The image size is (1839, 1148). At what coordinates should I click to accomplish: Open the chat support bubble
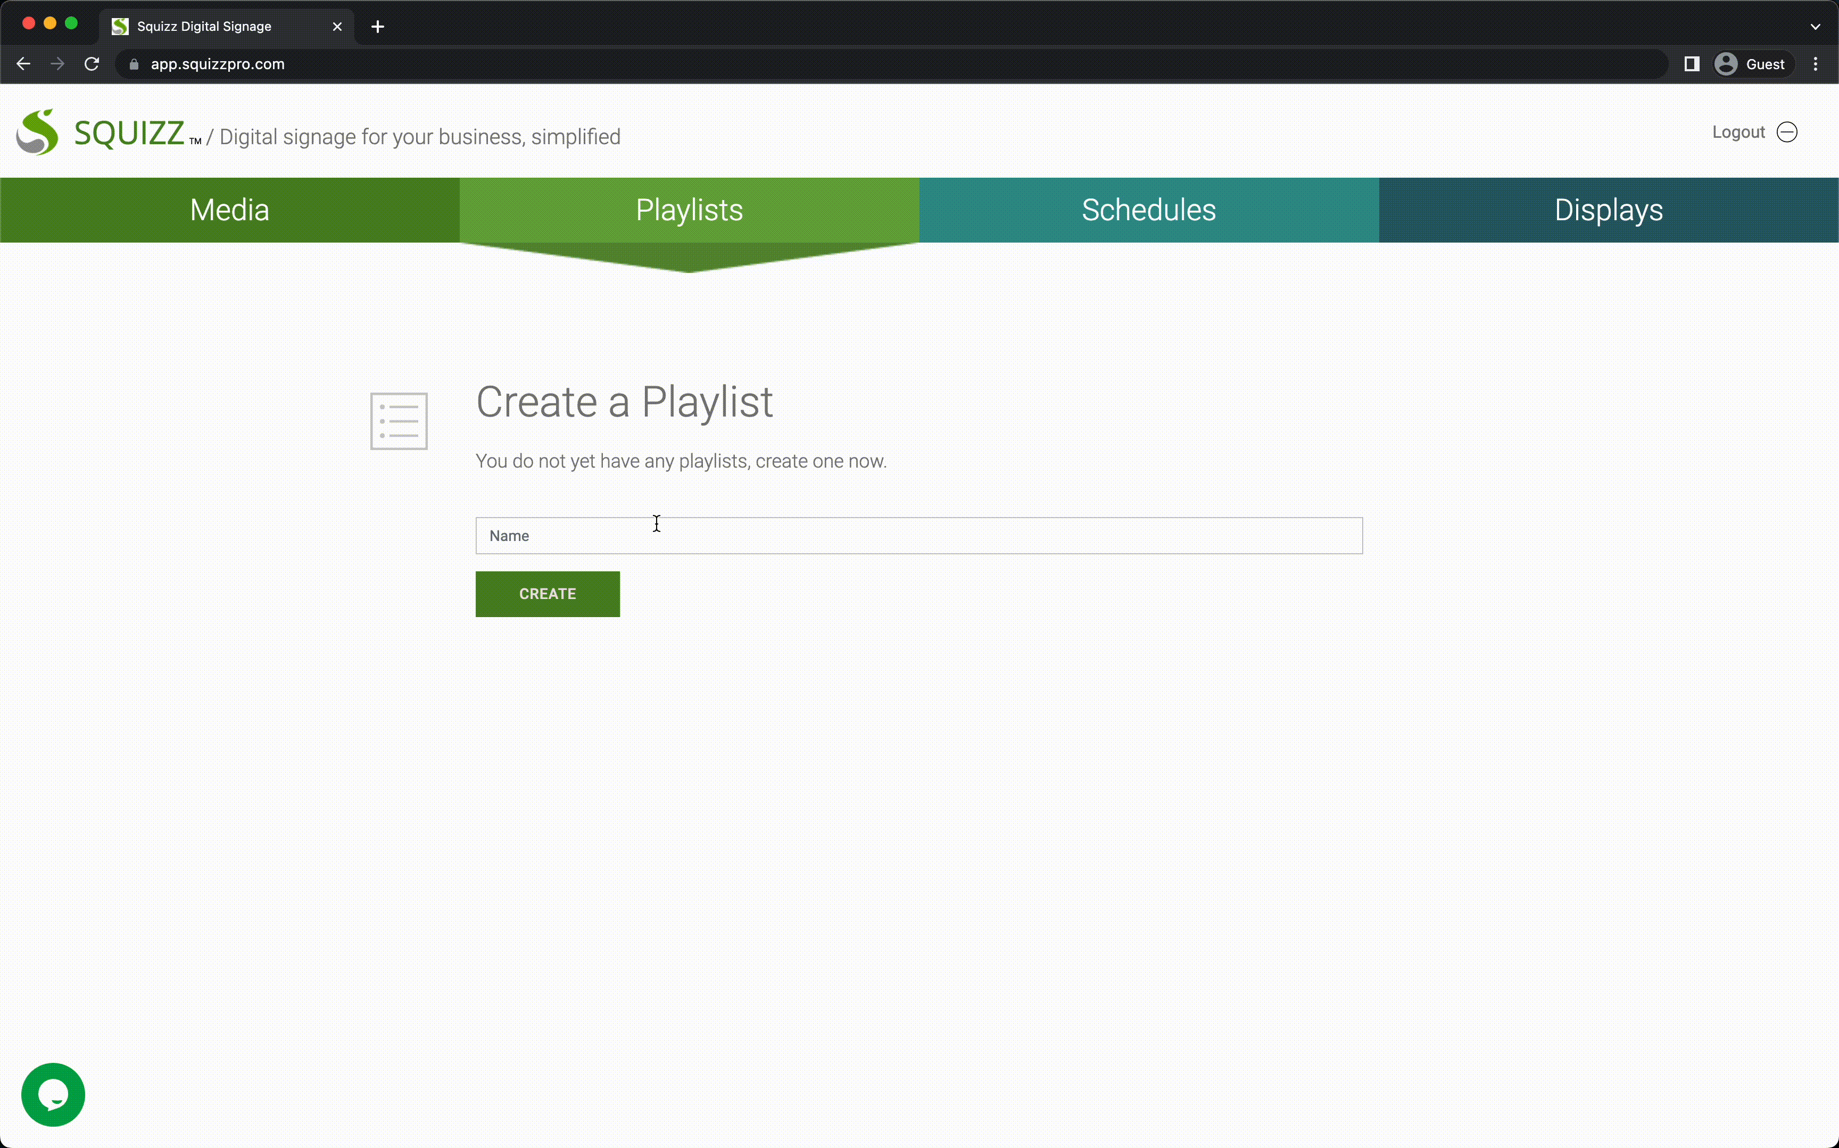coord(53,1094)
